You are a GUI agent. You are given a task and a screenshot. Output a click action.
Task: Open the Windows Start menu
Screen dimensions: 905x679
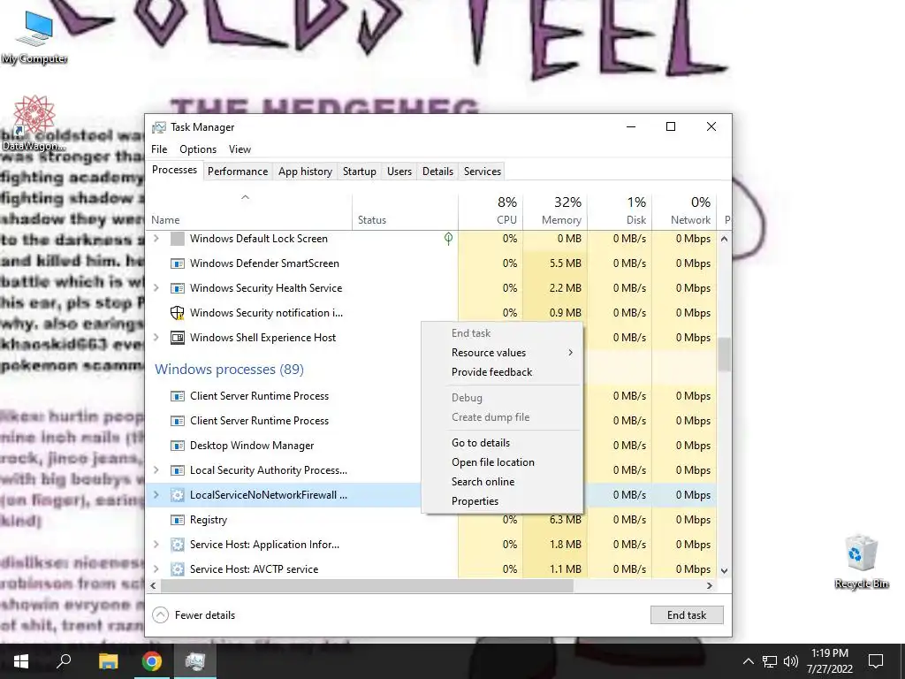[21, 661]
